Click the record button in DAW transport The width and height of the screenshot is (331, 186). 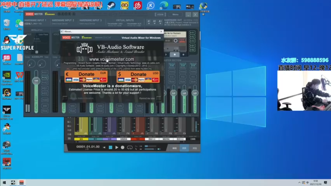[x=122, y=147]
